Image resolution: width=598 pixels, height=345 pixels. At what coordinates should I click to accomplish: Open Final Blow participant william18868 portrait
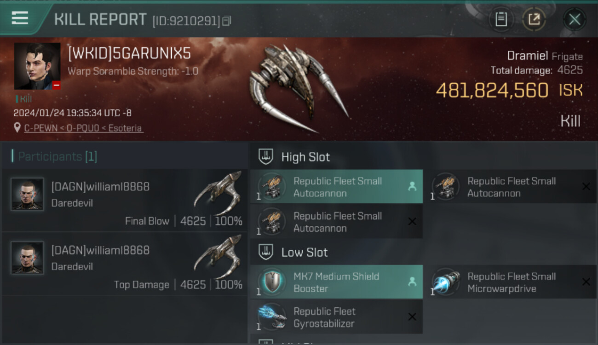coord(27,194)
